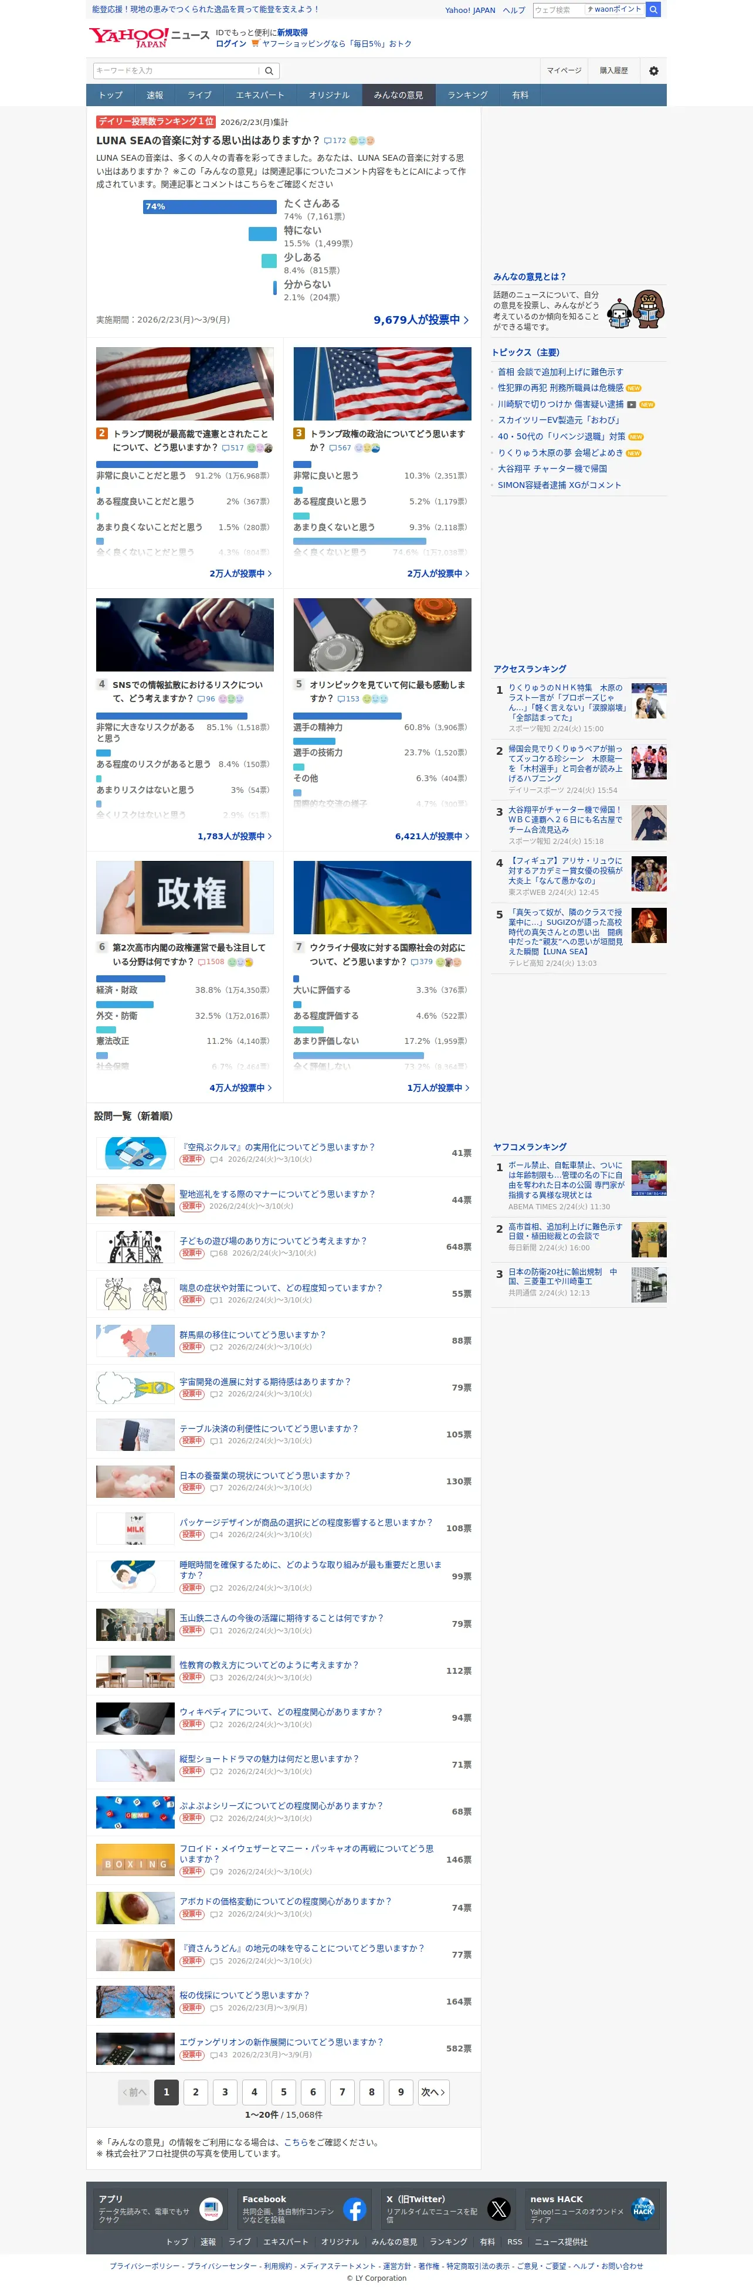Click the keyword input field キーワードを入力
753x2296 pixels.
177,70
